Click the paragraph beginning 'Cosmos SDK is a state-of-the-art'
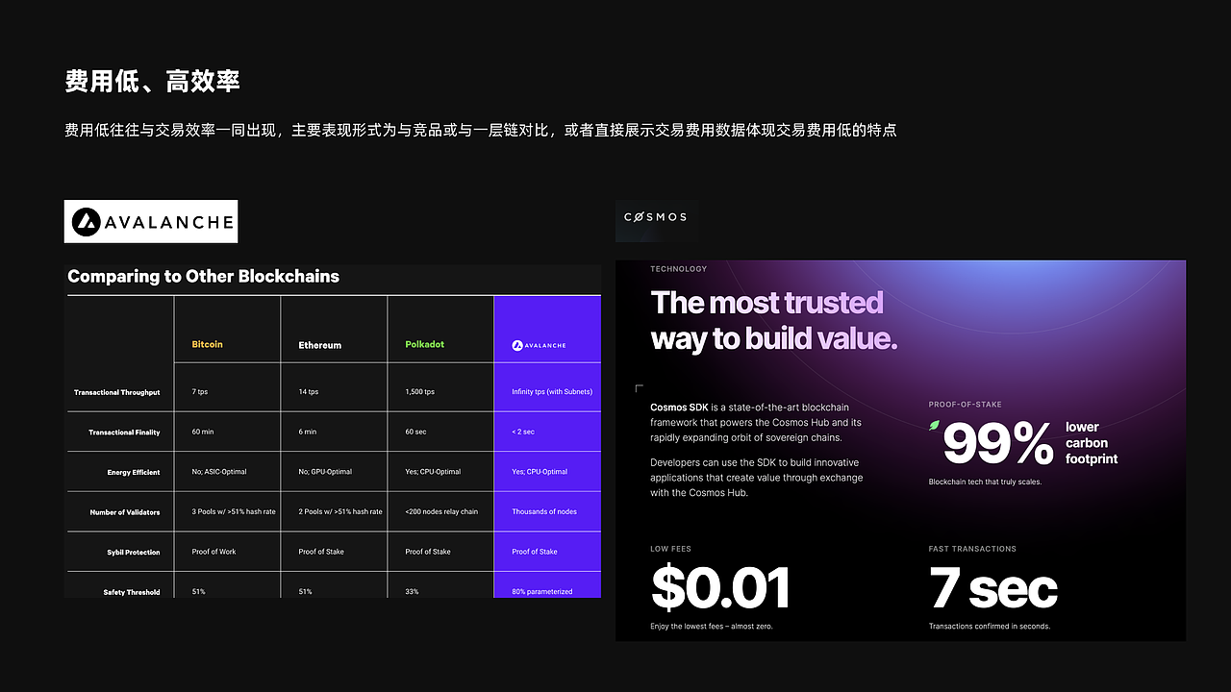Image resolution: width=1231 pixels, height=692 pixels. [756, 423]
